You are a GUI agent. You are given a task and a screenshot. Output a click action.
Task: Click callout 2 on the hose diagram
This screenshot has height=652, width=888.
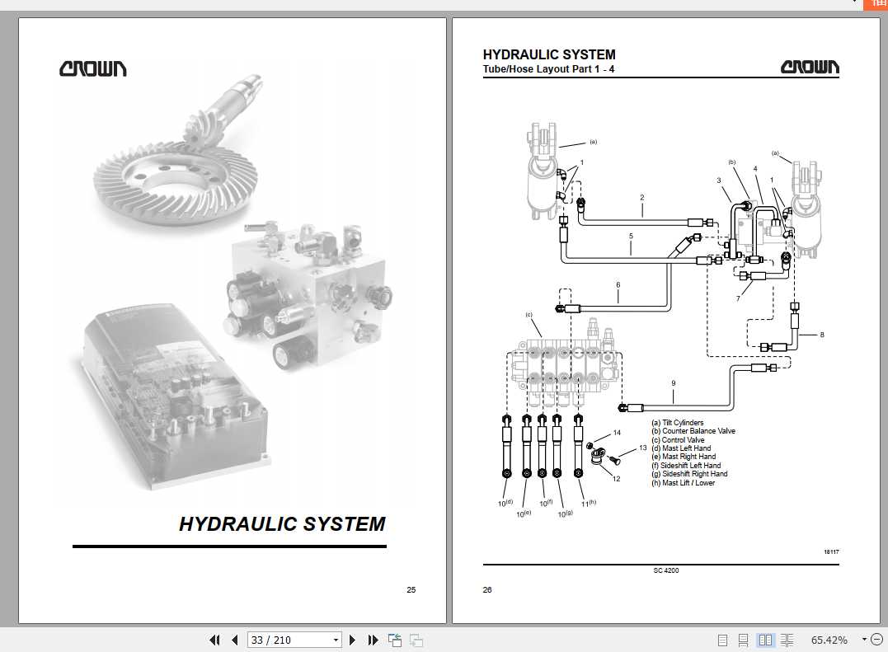click(642, 198)
